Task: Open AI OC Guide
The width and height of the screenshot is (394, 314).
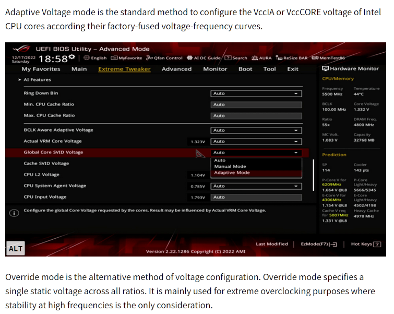Action: click(204, 58)
